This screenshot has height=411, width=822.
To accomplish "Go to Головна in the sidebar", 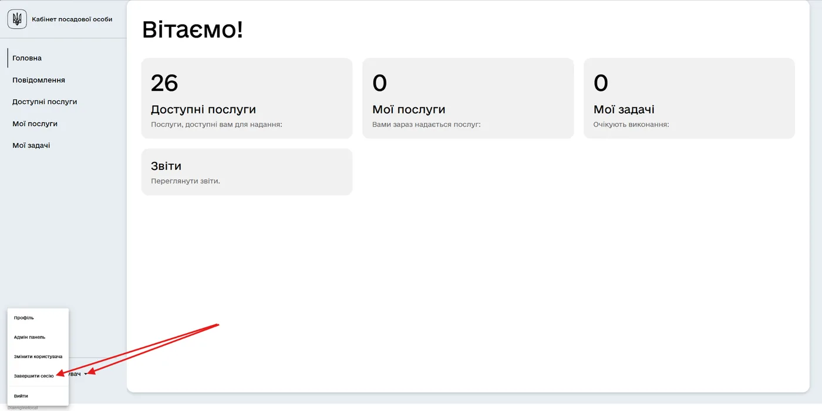I will pos(27,58).
